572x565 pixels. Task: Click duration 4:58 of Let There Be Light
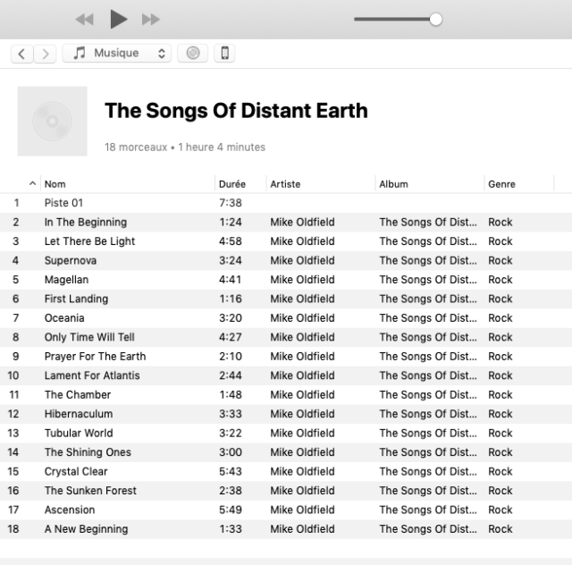coord(231,241)
